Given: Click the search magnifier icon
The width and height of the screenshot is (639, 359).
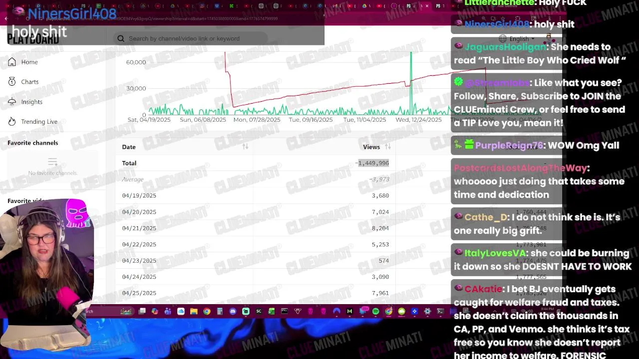Looking at the screenshot, I should click(x=121, y=38).
